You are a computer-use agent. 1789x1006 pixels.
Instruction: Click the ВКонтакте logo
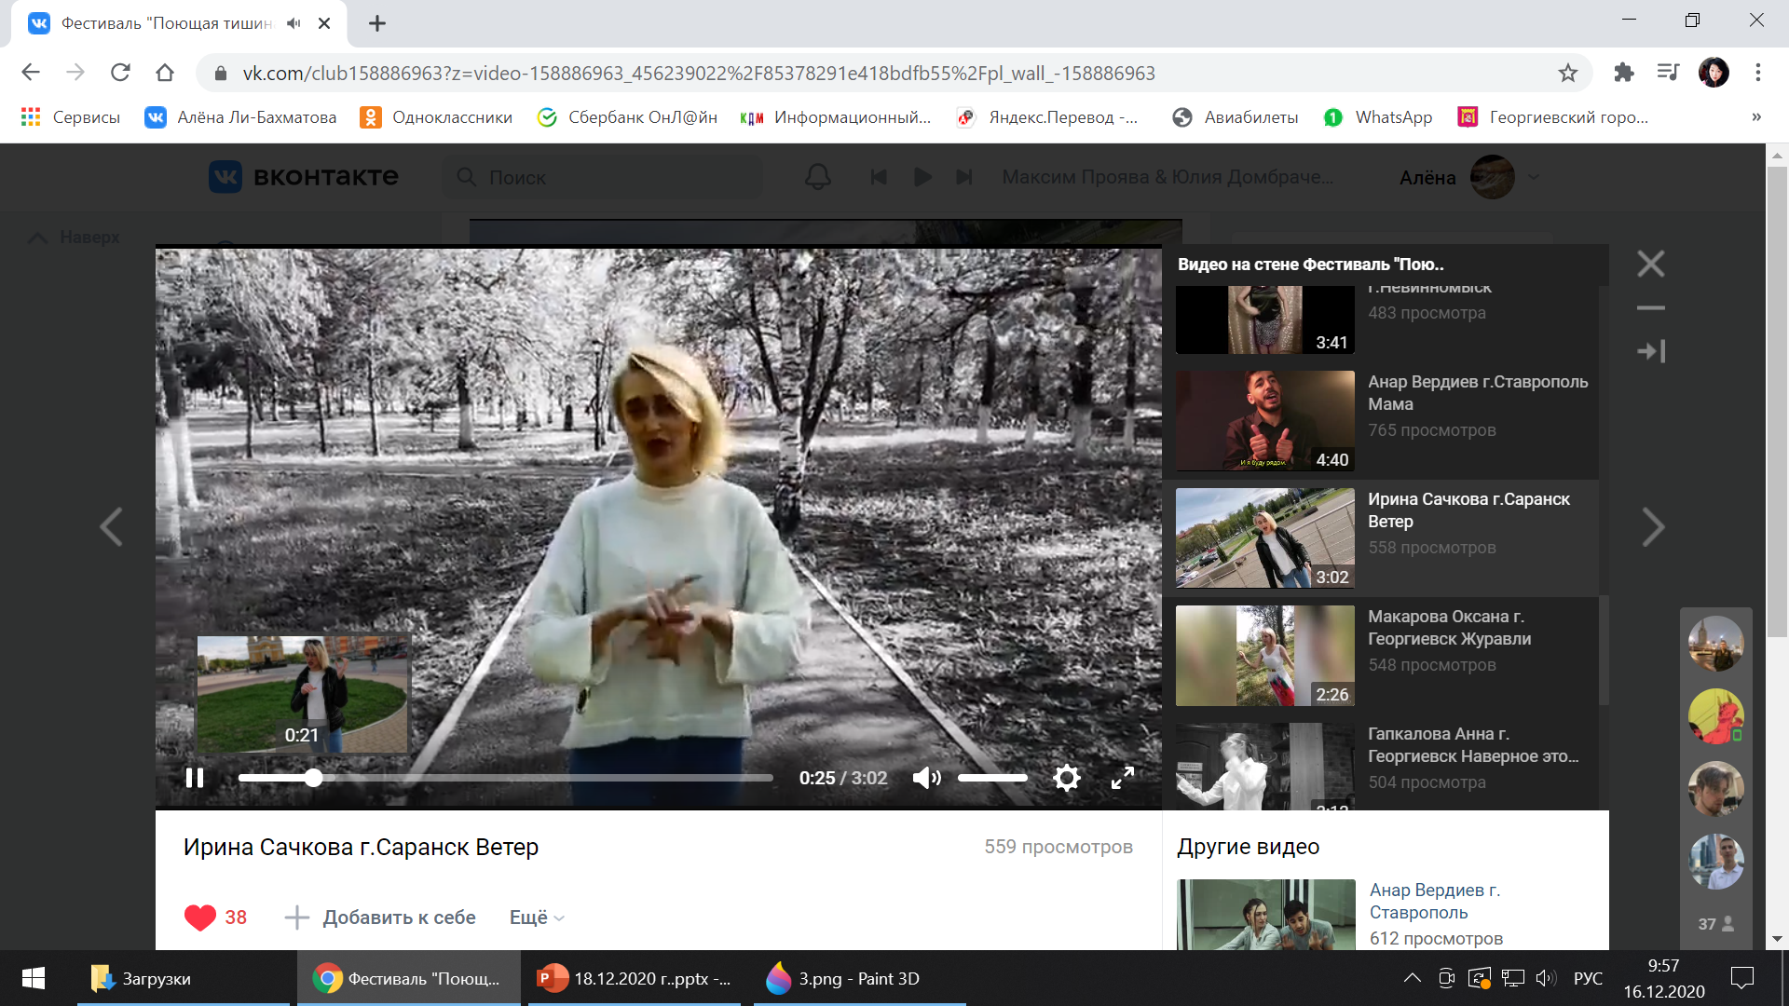304,177
